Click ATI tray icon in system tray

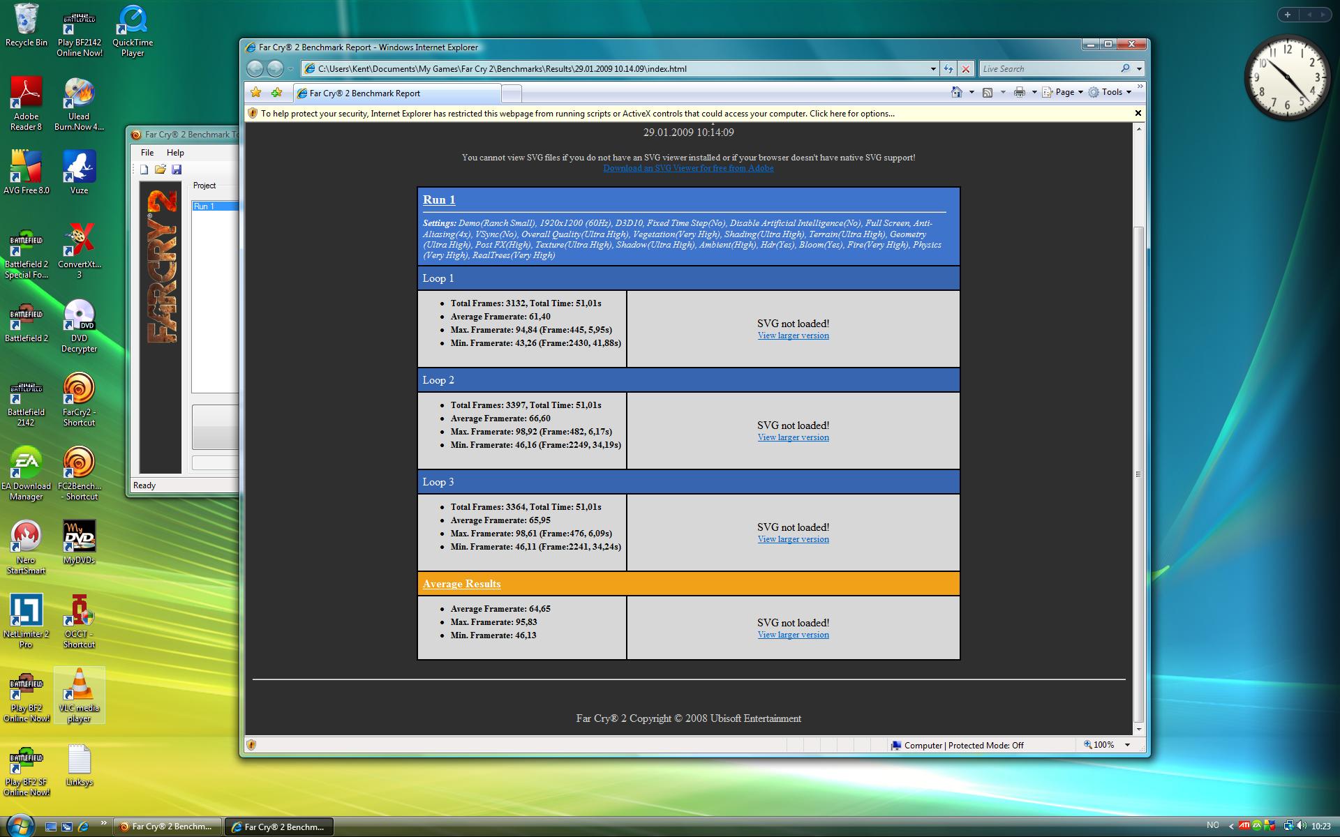pos(1245,826)
